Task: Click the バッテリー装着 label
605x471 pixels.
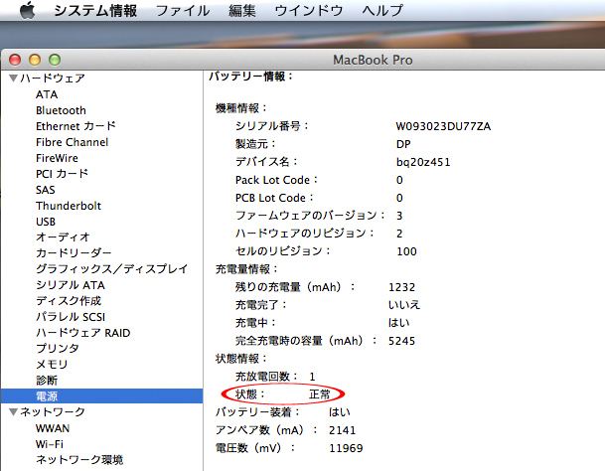Action: point(257,412)
